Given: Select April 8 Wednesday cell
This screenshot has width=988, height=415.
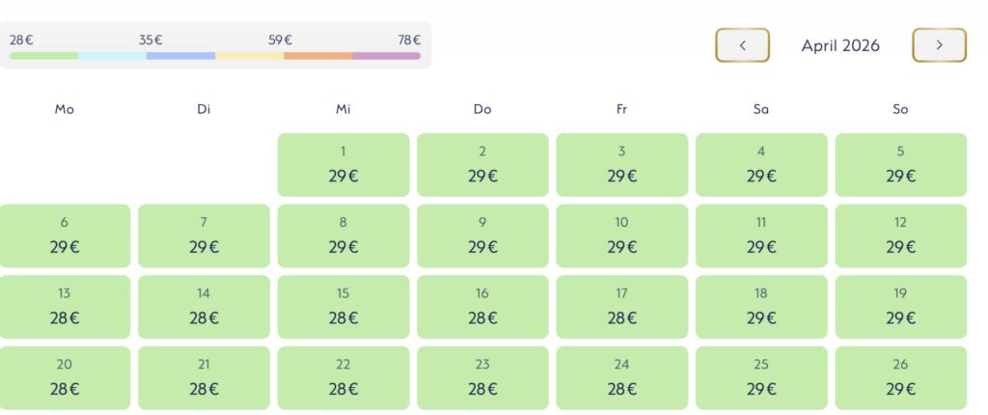Looking at the screenshot, I should click(x=343, y=235).
